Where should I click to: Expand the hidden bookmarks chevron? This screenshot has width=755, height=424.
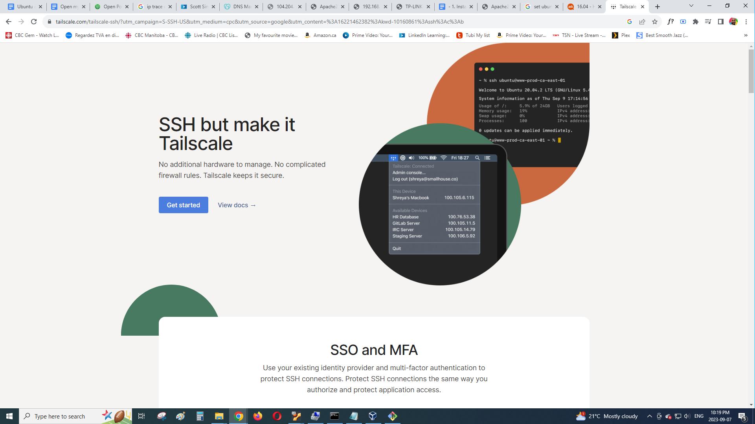point(746,35)
